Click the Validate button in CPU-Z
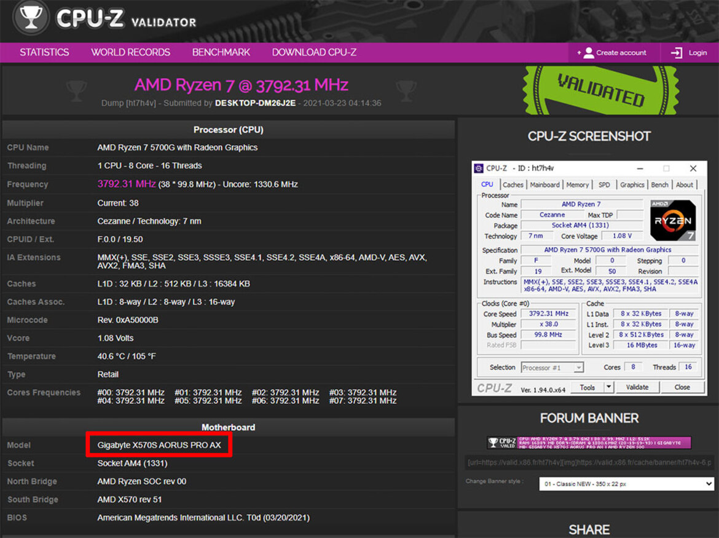The width and height of the screenshot is (719, 538). [637, 387]
